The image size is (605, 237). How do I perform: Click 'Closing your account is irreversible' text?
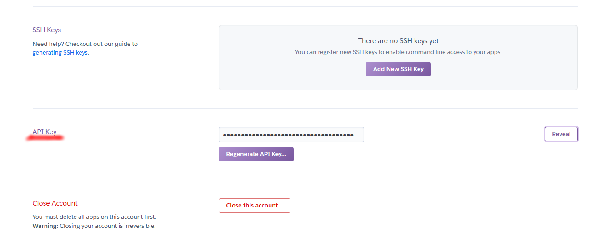(x=107, y=226)
